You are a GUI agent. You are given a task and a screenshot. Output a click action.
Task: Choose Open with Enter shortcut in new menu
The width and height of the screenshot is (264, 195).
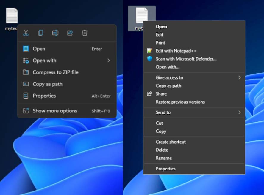coord(67,49)
